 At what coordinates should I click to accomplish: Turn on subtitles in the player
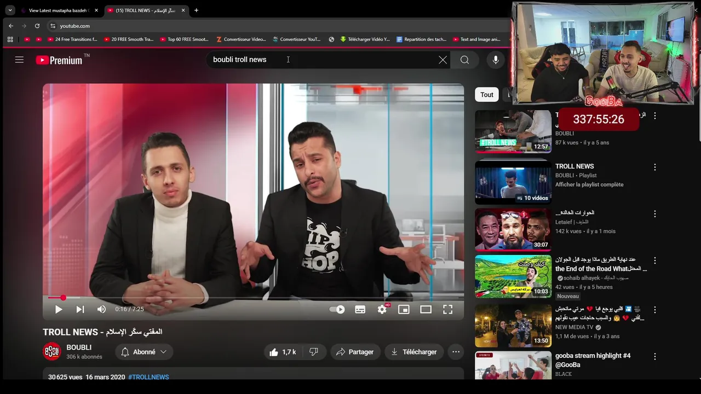click(x=360, y=309)
